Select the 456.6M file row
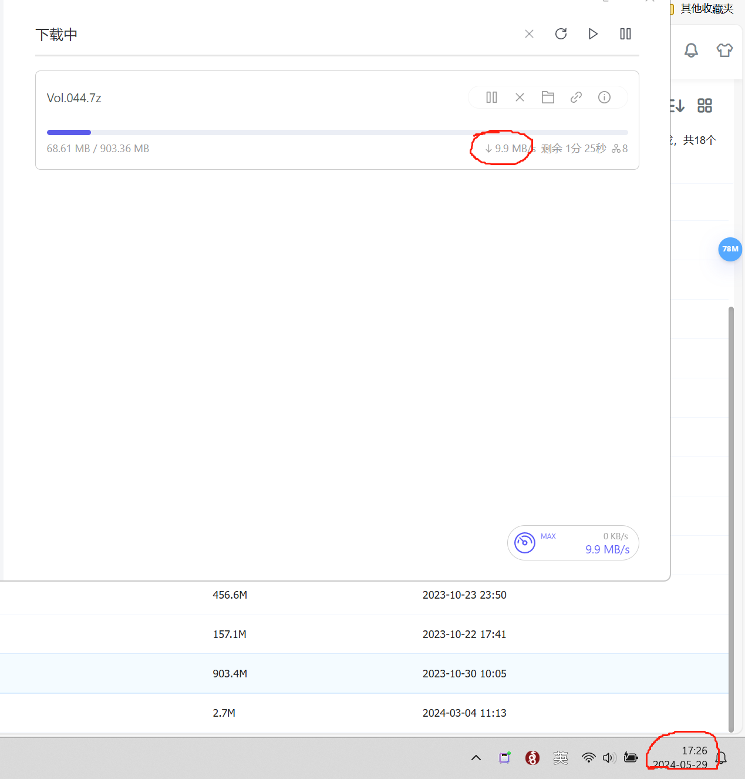Viewport: 745px width, 779px height. tap(364, 595)
